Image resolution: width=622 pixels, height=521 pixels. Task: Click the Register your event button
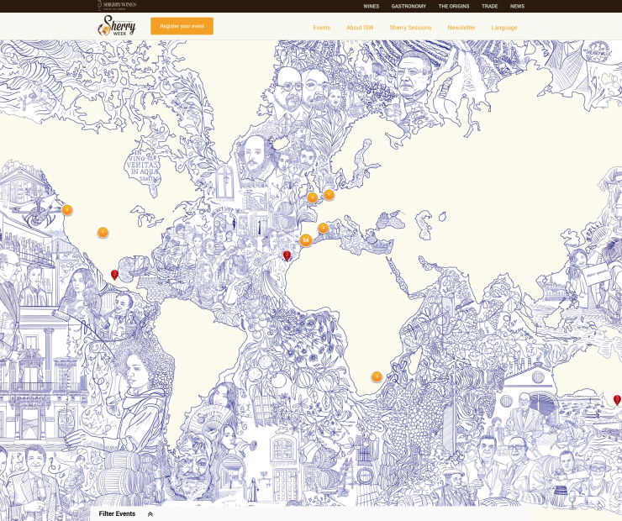click(x=182, y=26)
